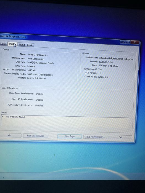Click the Intel Corporation manufacturer value
Viewport: 145px width, 193px height.
(36, 59)
